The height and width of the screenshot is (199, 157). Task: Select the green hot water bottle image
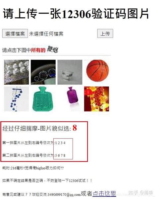click(x=43, y=99)
